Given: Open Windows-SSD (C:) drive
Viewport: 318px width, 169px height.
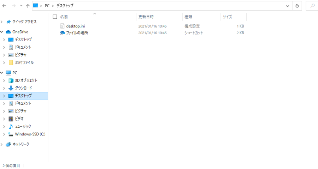Looking at the screenshot, I should [x=30, y=134].
